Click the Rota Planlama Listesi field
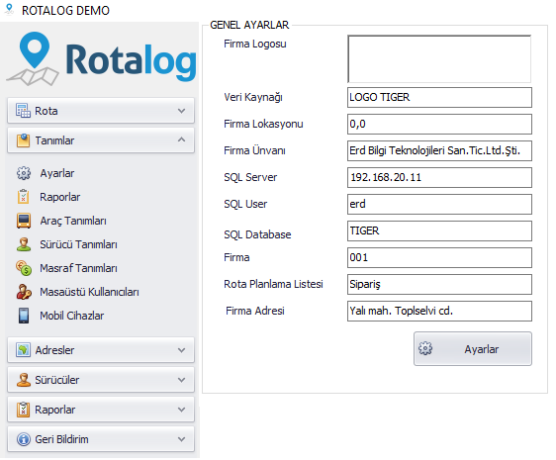556x460 pixels. click(x=439, y=284)
